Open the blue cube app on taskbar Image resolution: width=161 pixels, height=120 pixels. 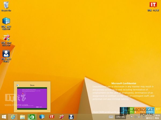[42, 117]
